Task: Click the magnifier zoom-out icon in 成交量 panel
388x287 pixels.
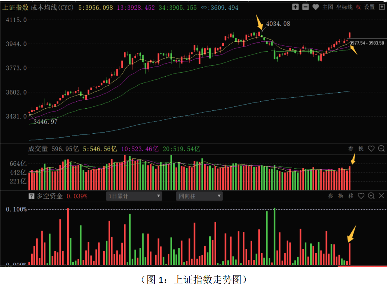Action: [x=381, y=149]
